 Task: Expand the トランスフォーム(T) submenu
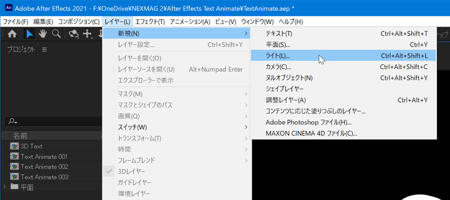click(x=246, y=139)
